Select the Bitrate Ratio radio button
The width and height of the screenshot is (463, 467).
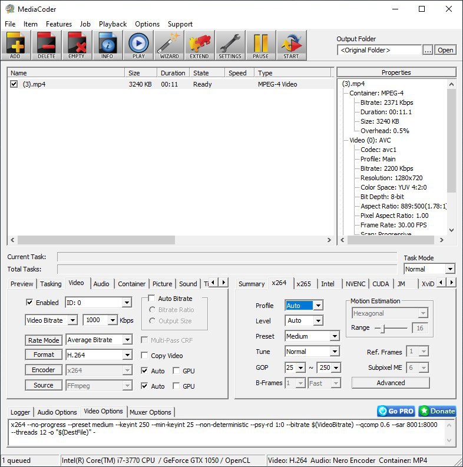tap(152, 310)
